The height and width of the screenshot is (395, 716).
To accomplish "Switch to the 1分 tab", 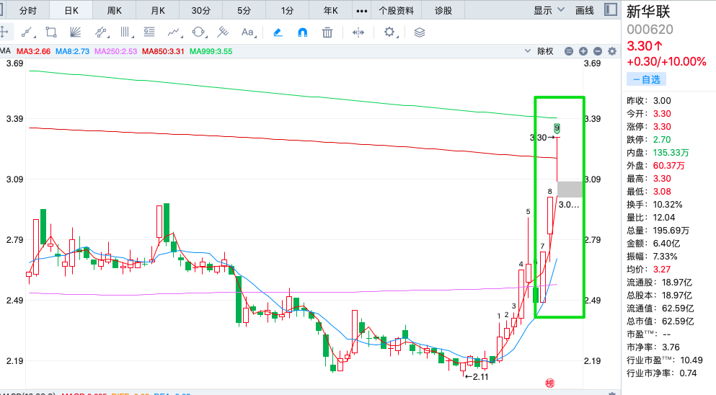I will (x=287, y=11).
